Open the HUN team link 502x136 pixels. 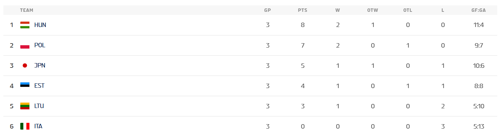[40, 25]
